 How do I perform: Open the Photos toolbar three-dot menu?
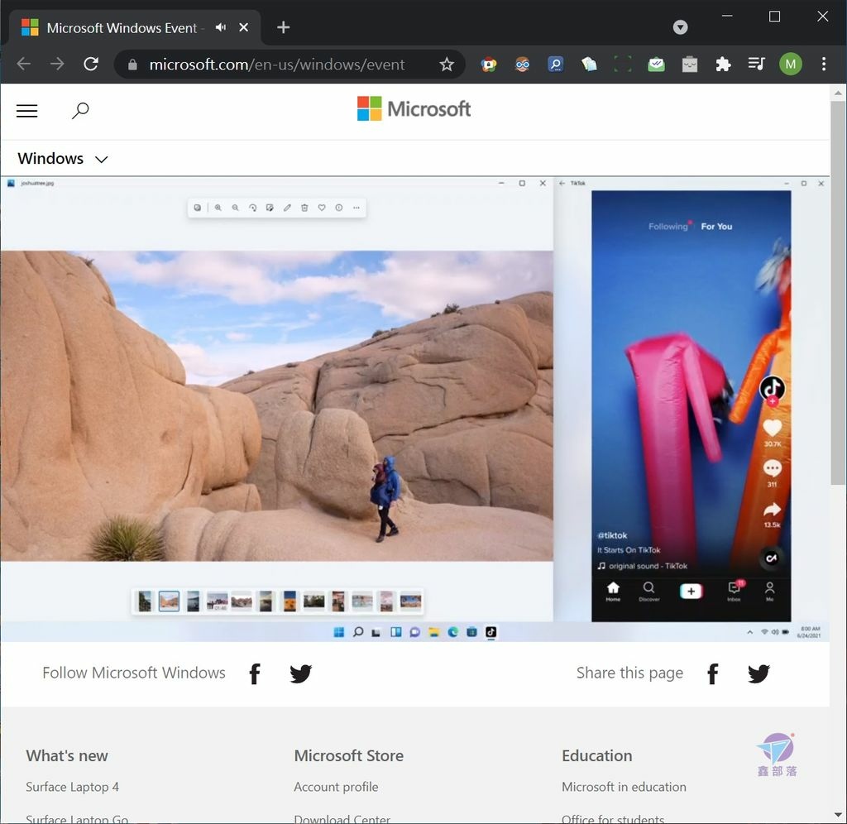pyautogui.click(x=356, y=208)
